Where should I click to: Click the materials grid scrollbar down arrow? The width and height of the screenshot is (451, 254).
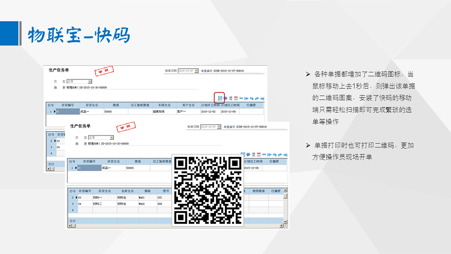click(x=285, y=225)
